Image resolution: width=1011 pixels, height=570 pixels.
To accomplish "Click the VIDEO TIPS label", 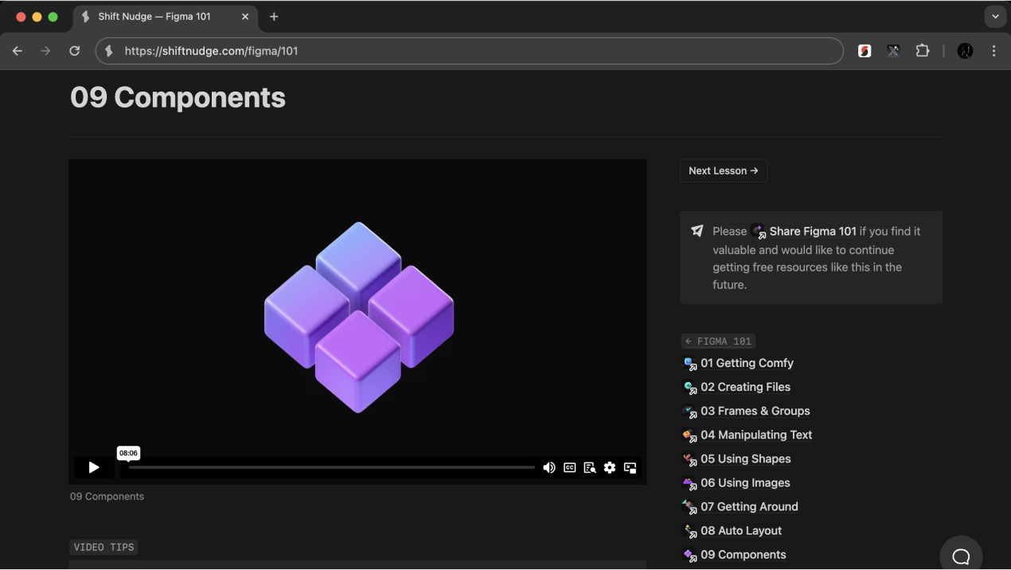I will (103, 547).
